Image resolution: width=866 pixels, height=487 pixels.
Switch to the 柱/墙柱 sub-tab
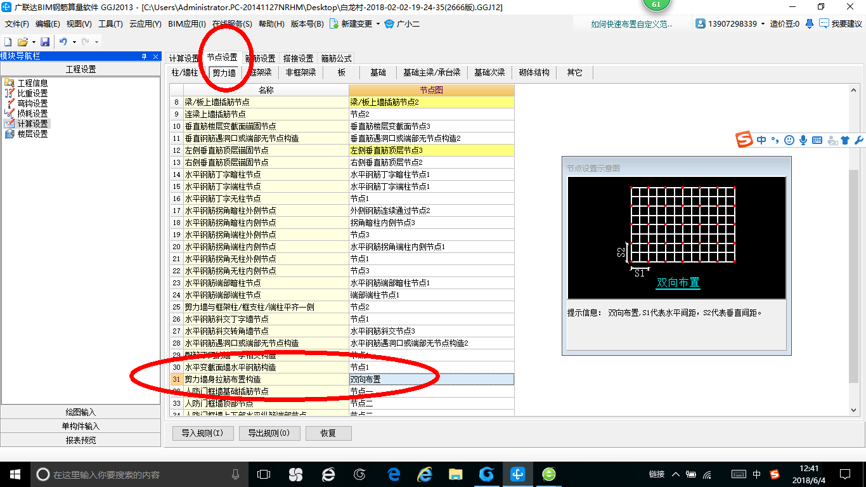pos(185,72)
